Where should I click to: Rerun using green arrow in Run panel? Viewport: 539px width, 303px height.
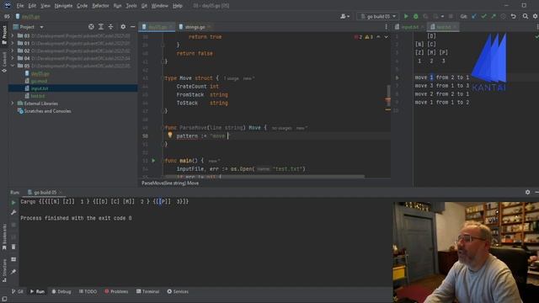(x=13, y=203)
